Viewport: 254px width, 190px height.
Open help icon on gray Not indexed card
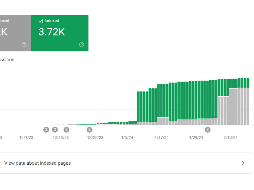coord(24,45)
